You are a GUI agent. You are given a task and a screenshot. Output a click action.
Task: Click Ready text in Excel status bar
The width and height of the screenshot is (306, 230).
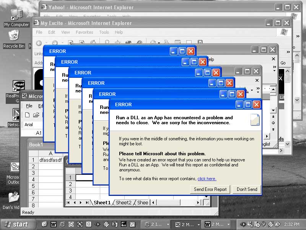(28, 212)
